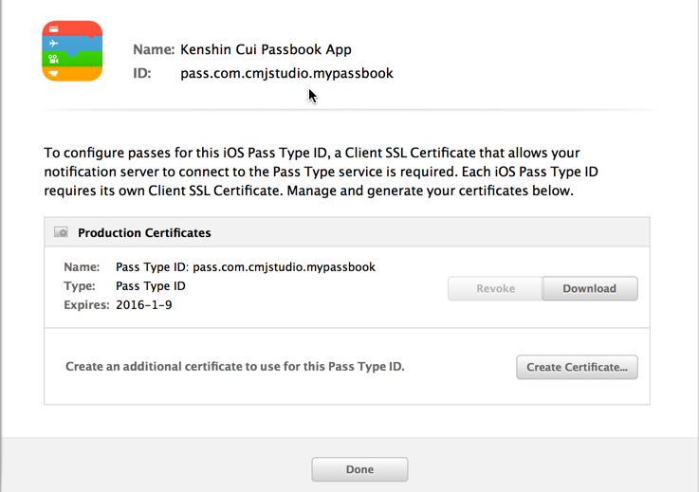This screenshot has height=492, width=699.
Task: Click the certificate name Pass Type ID value
Action: (x=245, y=267)
